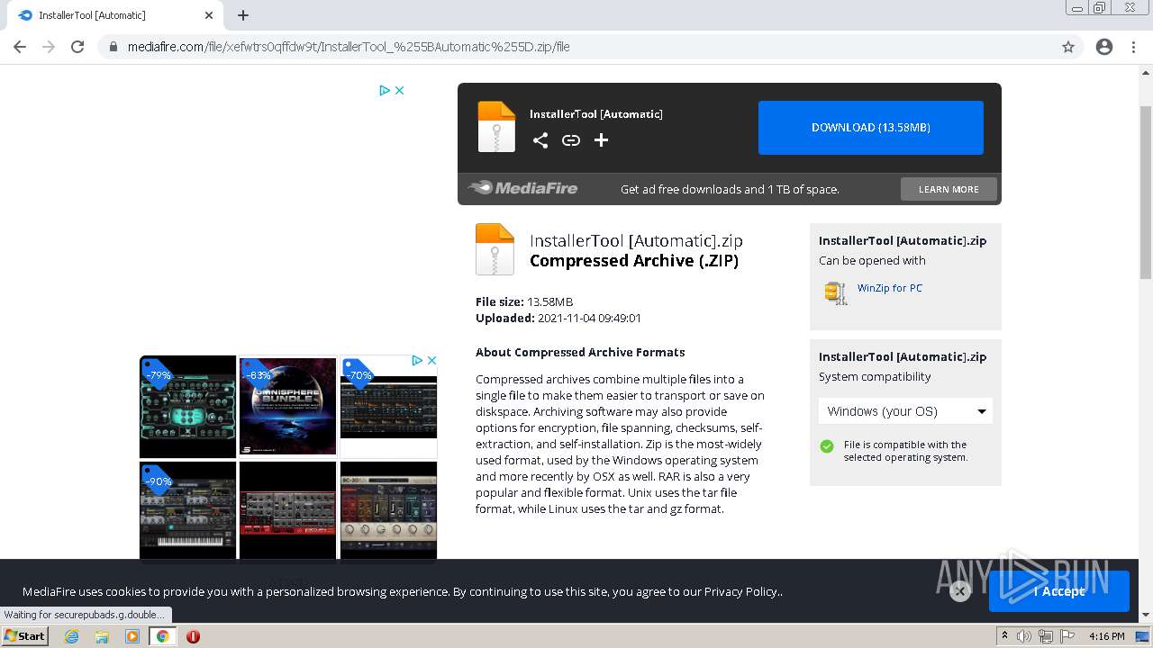Open the WinZip for PC link
The width and height of the screenshot is (1153, 648).
pyautogui.click(x=890, y=288)
